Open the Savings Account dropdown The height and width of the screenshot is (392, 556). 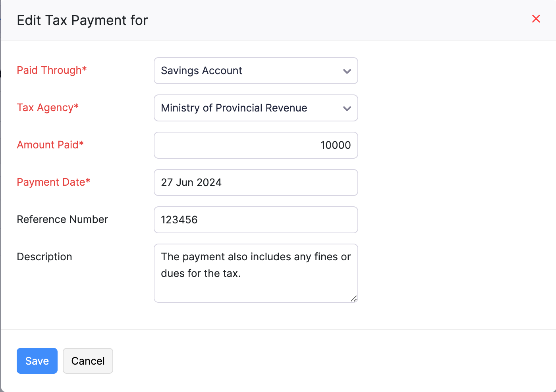[x=256, y=71]
